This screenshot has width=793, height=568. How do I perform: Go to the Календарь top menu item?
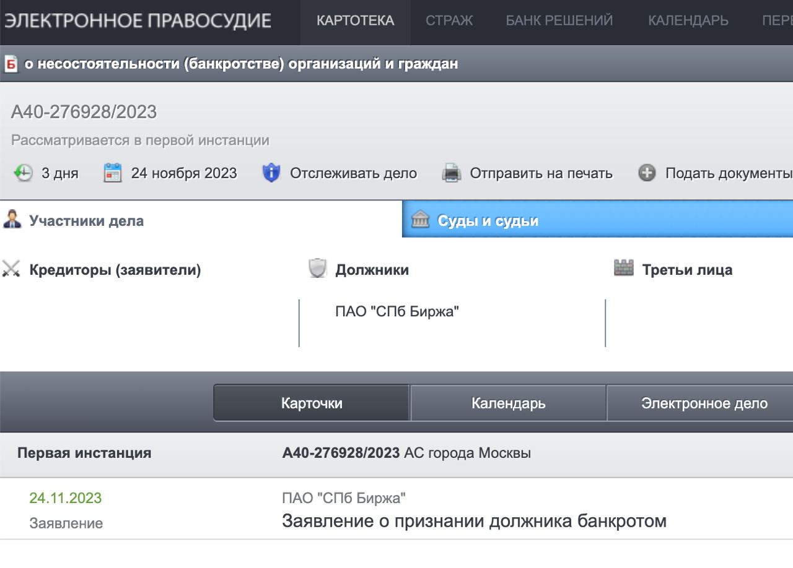pos(688,21)
